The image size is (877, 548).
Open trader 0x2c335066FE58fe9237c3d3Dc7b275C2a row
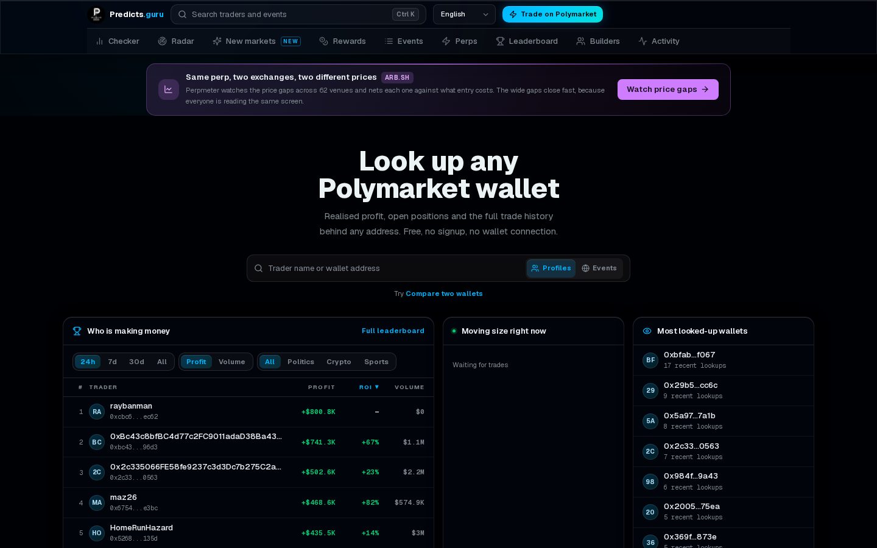click(x=248, y=472)
